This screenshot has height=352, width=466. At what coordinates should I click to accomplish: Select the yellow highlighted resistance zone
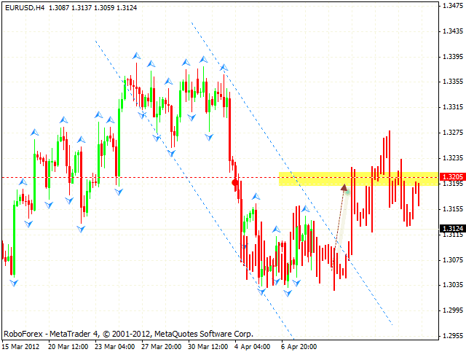coord(358,179)
